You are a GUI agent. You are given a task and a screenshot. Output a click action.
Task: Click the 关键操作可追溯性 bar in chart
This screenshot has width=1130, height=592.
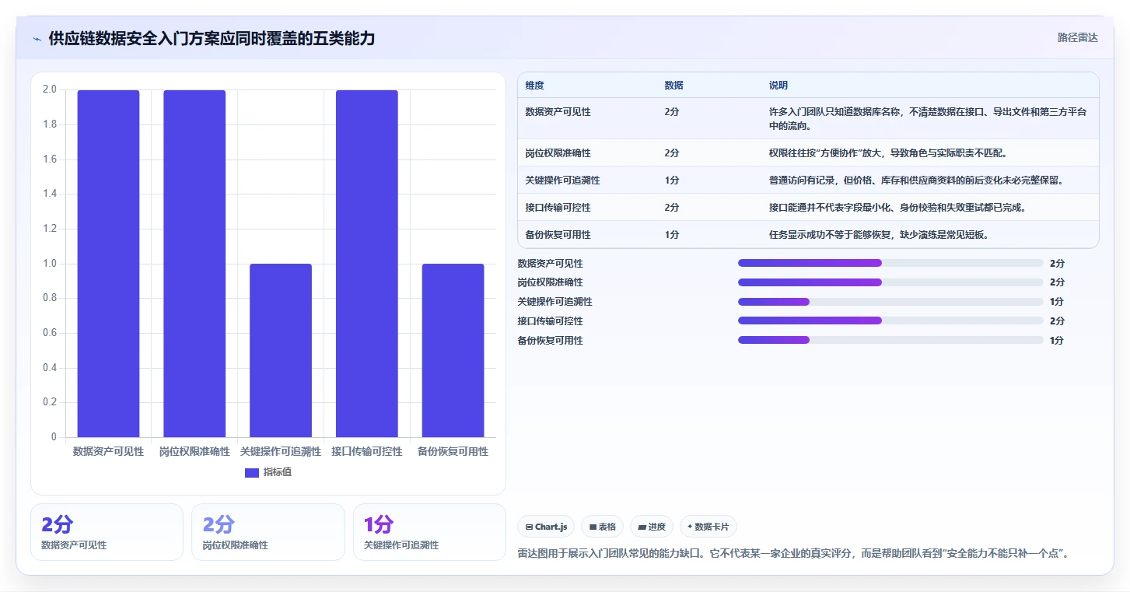point(281,350)
